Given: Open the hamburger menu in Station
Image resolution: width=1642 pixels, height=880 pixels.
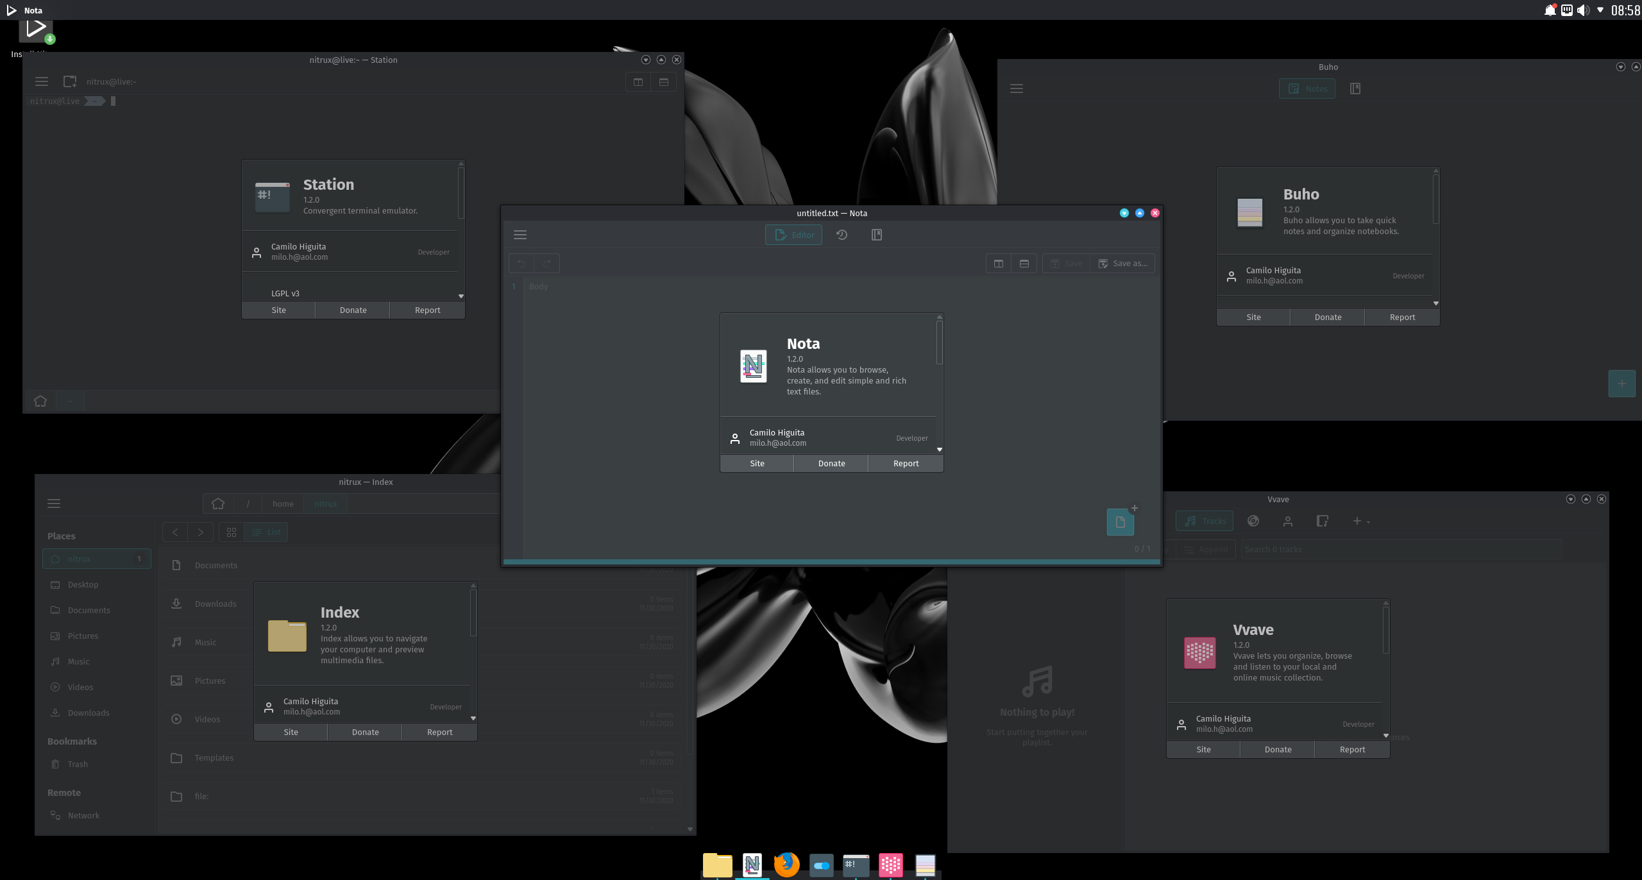Looking at the screenshot, I should (x=42, y=81).
